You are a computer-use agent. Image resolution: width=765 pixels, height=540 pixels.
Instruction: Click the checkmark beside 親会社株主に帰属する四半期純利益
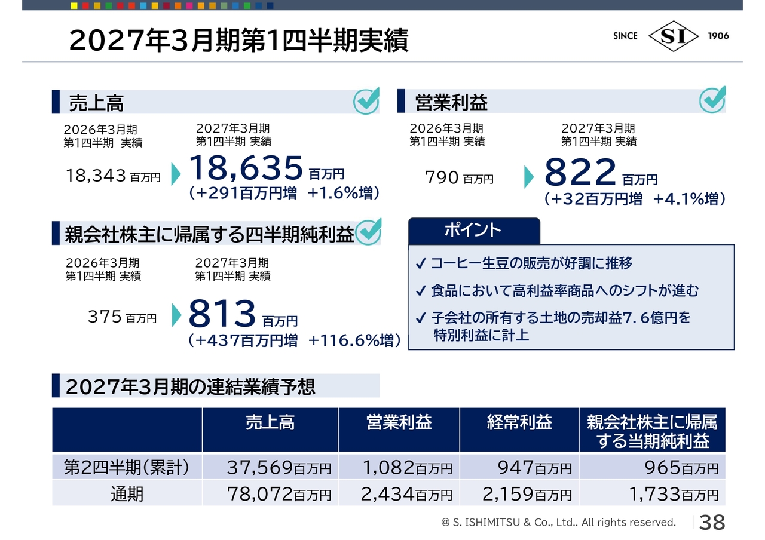(x=368, y=232)
